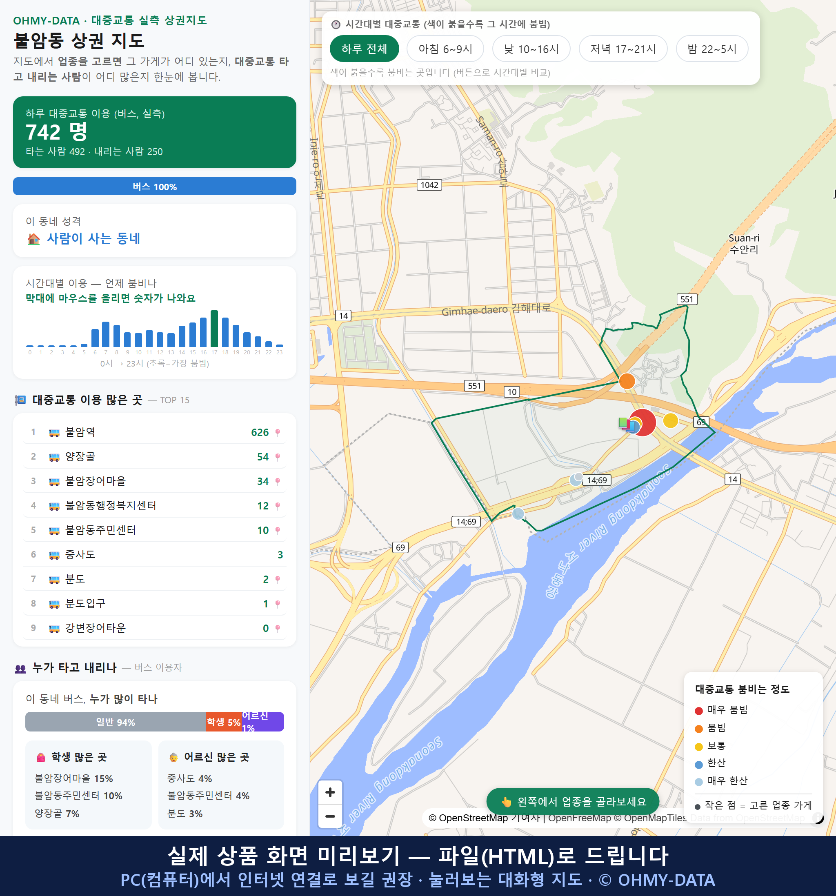Click the 학생 5% rider segment
Image resolution: width=836 pixels, height=896 pixels.
click(x=224, y=722)
